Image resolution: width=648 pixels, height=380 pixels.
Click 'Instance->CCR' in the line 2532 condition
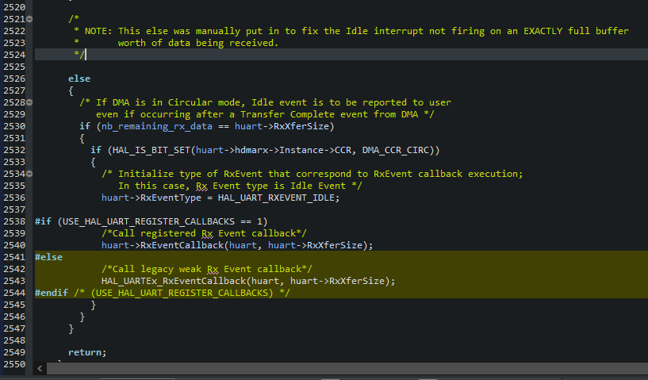click(x=315, y=150)
